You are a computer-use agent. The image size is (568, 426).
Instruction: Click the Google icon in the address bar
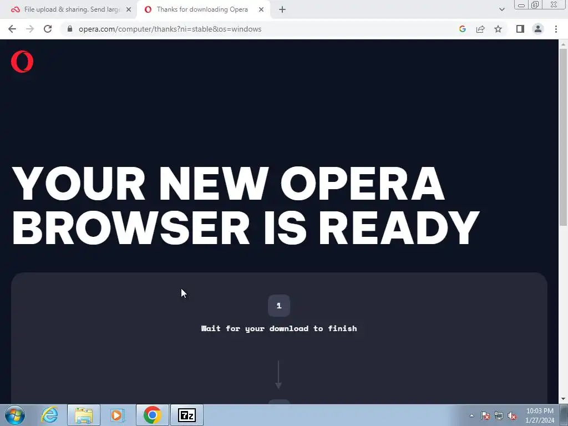(462, 29)
